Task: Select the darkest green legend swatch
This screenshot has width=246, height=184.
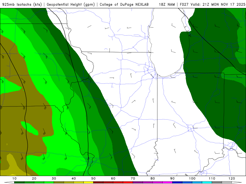Action: (x=19, y=182)
